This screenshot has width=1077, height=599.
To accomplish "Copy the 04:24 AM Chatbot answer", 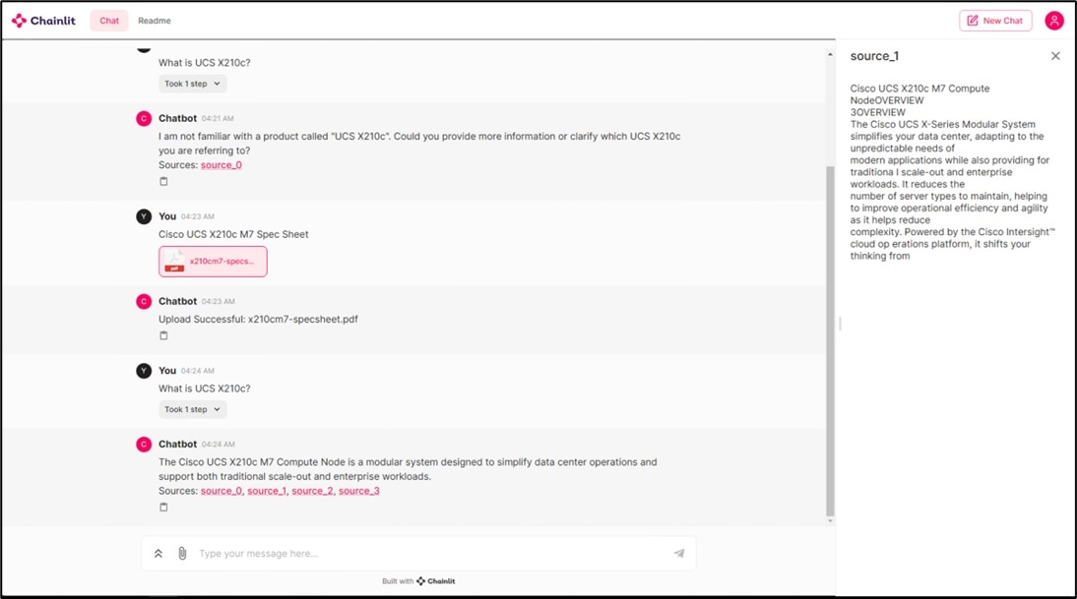I will pyautogui.click(x=163, y=508).
